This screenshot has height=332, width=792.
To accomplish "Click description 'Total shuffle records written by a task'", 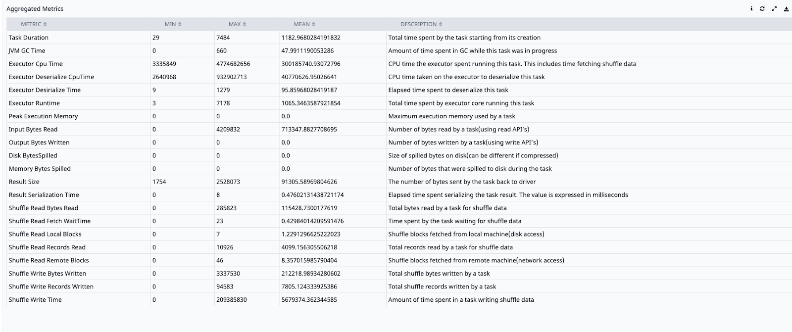I will click(x=442, y=286).
